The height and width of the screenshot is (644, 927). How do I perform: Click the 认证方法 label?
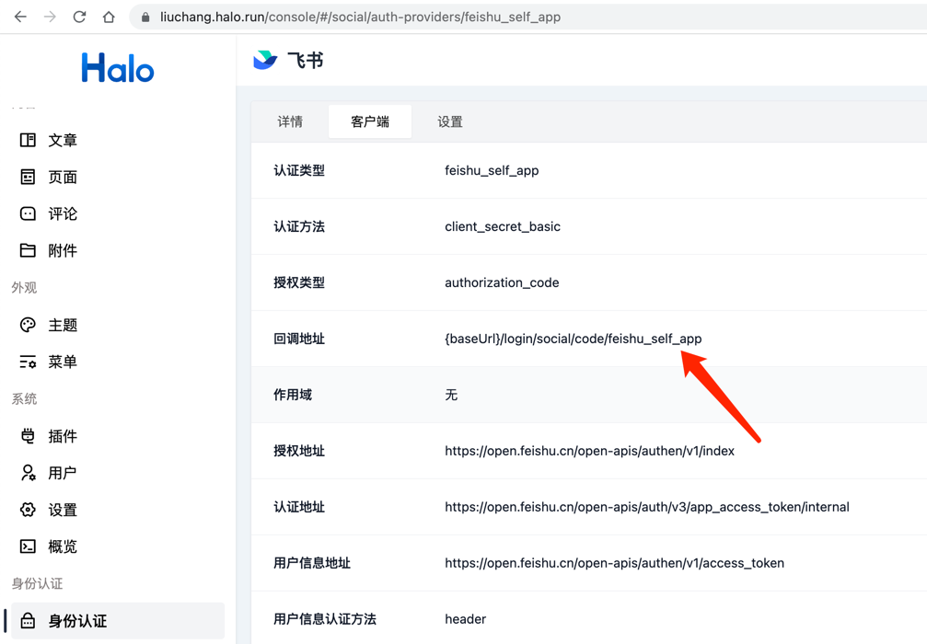coord(299,226)
